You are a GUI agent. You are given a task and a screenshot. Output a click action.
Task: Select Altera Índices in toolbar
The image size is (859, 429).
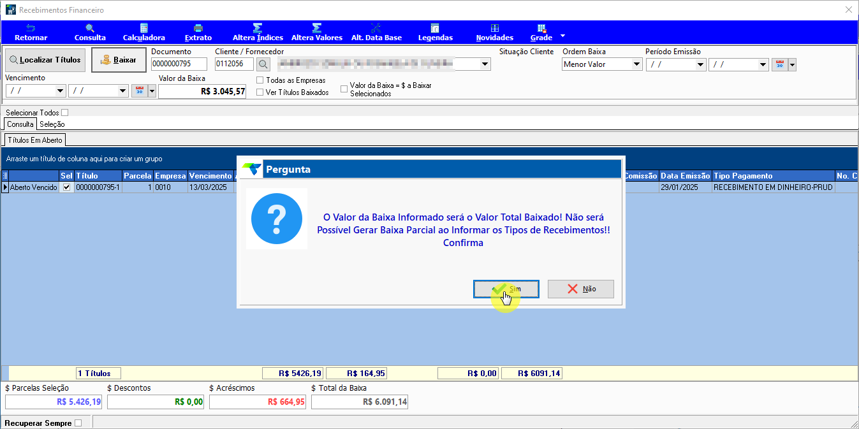[258, 33]
